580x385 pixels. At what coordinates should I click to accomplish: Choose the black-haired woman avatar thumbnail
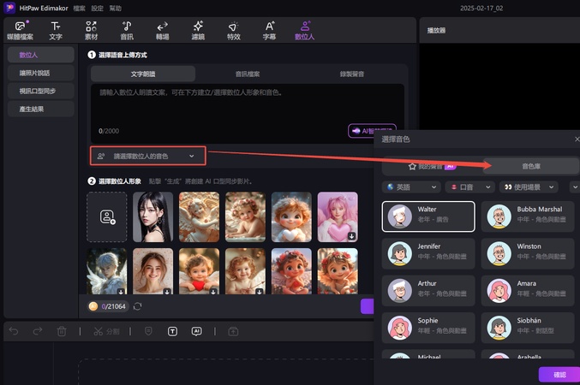tap(152, 217)
